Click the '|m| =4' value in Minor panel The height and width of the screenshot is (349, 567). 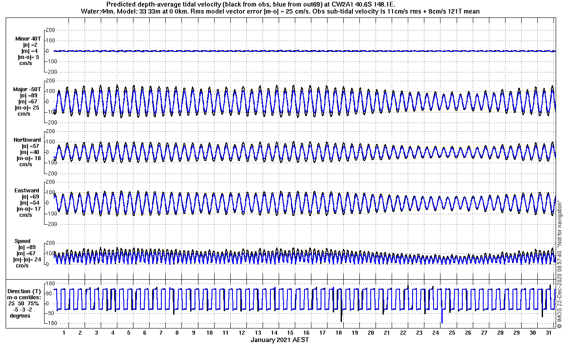31,51
